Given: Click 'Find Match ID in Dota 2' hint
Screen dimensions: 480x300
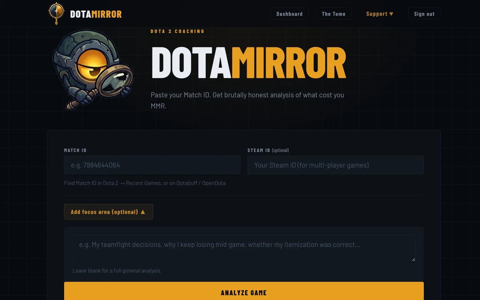Looking at the screenshot, I should click(x=145, y=183).
